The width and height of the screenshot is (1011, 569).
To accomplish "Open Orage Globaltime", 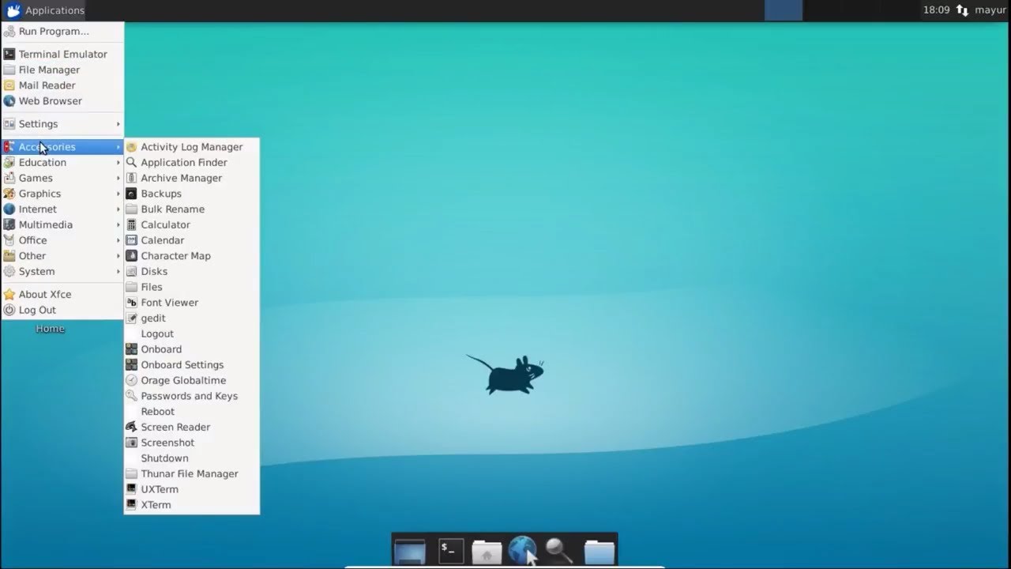I will point(192,381).
